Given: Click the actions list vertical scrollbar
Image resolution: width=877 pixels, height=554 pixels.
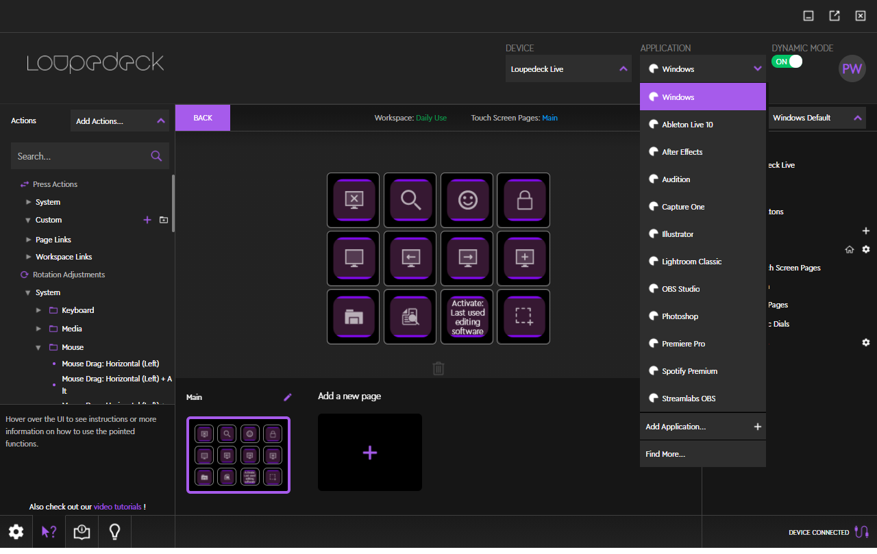Looking at the screenshot, I should [x=173, y=203].
